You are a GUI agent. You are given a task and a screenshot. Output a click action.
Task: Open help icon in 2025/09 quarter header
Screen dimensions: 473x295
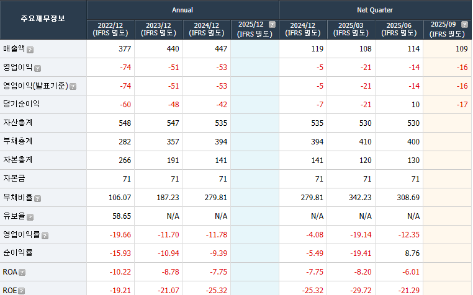click(464, 25)
